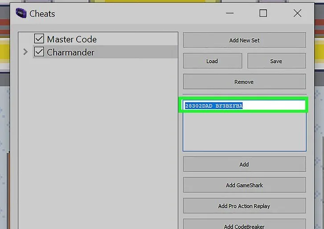Expand the Charmander cheat entry
This screenshot has height=229, width=324.
(x=25, y=52)
